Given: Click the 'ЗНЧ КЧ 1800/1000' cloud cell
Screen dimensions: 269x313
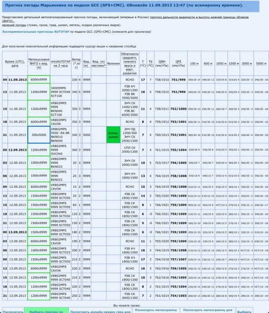Looking at the screenshot, I should click(129, 176).
